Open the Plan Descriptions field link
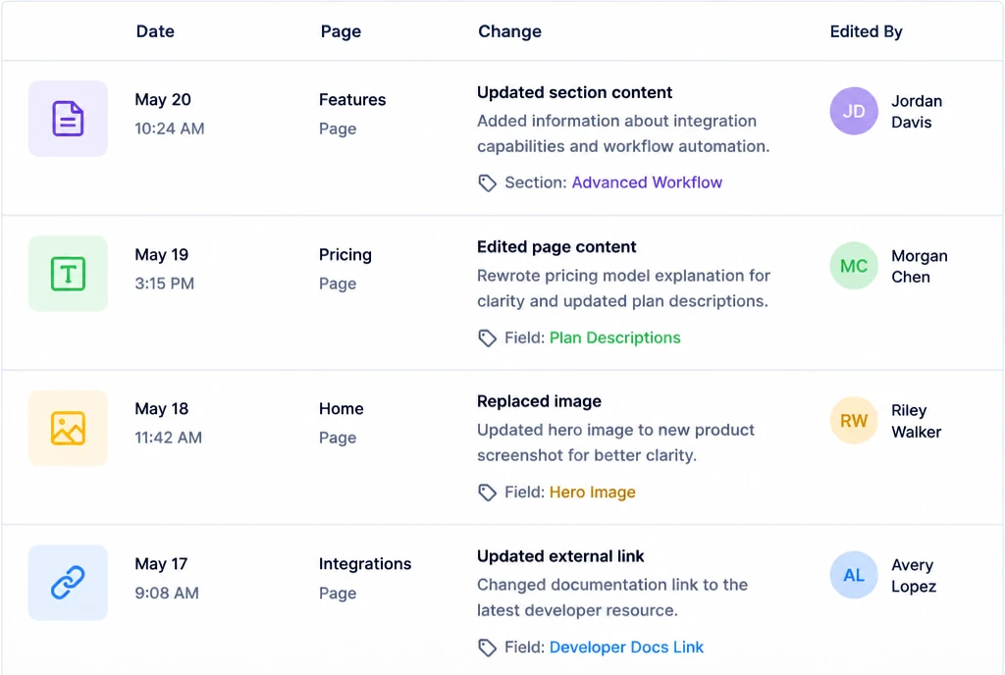Viewport: 1005px width, 675px height. pos(614,337)
